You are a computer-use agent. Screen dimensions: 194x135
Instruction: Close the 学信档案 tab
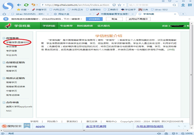coord(175,14)
